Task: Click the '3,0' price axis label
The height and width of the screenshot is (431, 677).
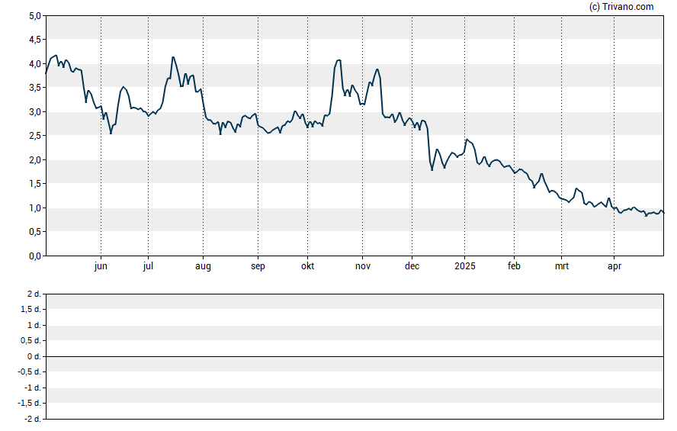Action: 35,112
